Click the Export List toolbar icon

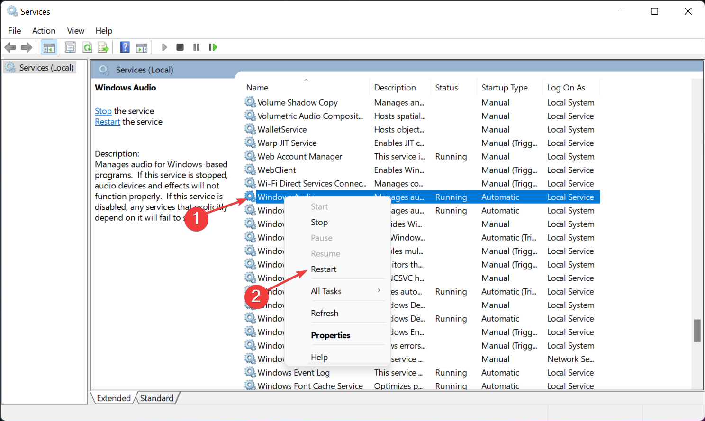[x=103, y=47]
